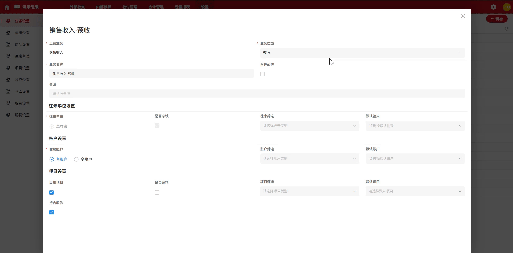Click the user avatar icon
Image resolution: width=513 pixels, height=253 pixels.
(x=507, y=7)
